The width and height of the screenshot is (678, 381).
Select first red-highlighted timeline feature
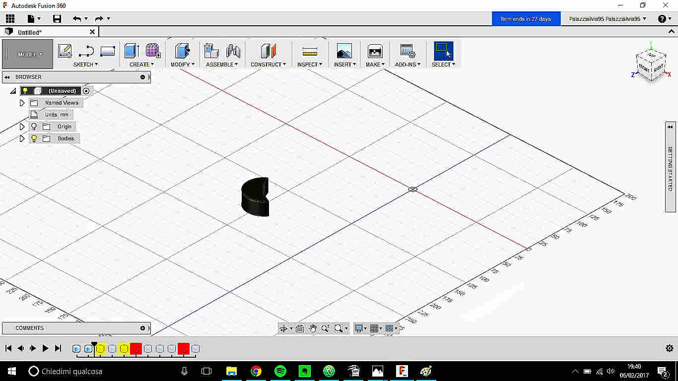[136, 349]
